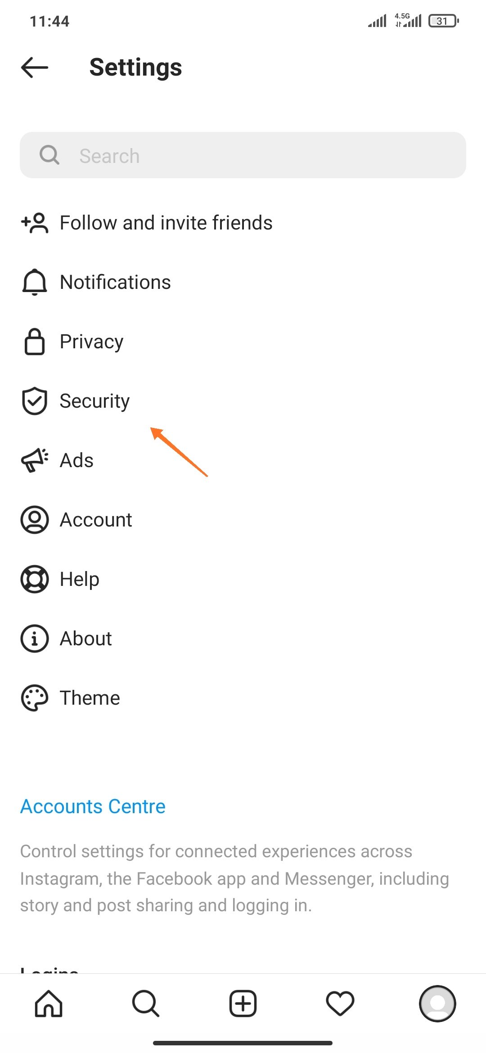Tap the Search settings field
The width and height of the screenshot is (486, 1053).
pyautogui.click(x=243, y=156)
